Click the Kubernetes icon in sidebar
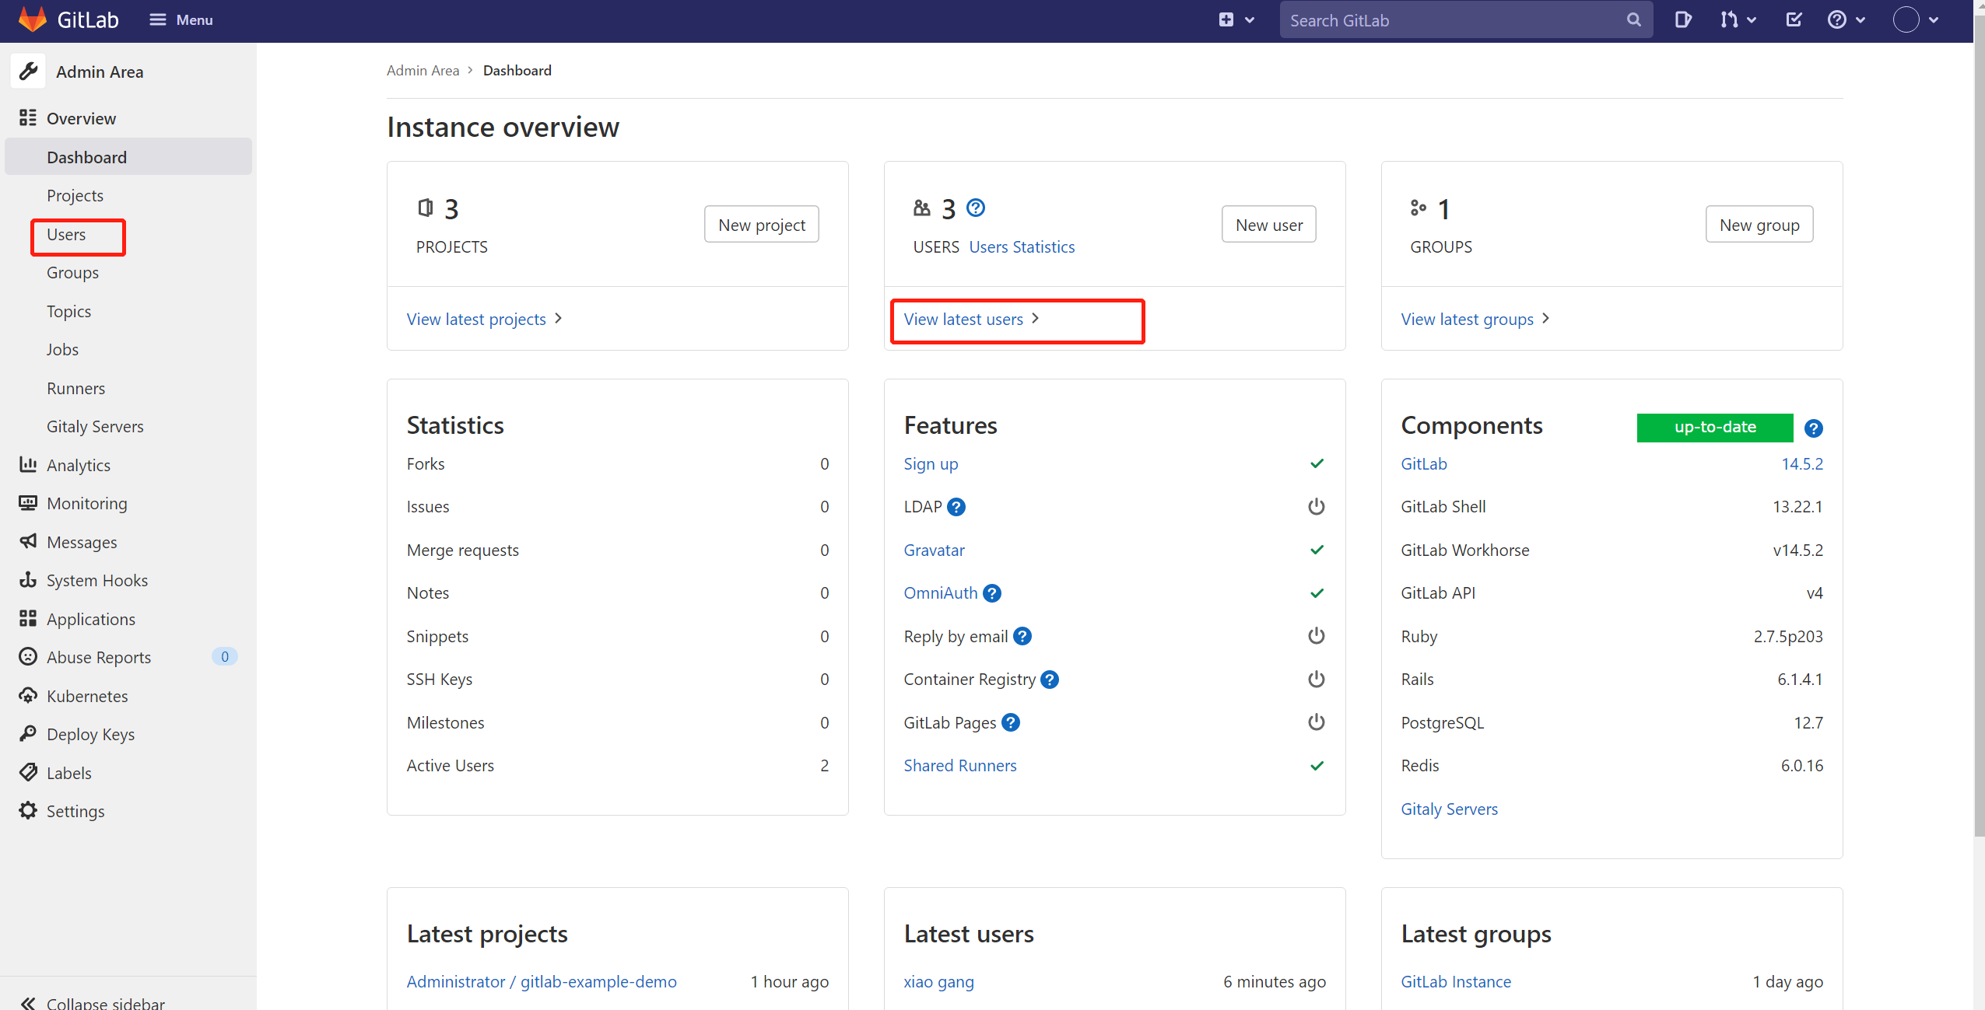The width and height of the screenshot is (1985, 1010). pos(28,695)
